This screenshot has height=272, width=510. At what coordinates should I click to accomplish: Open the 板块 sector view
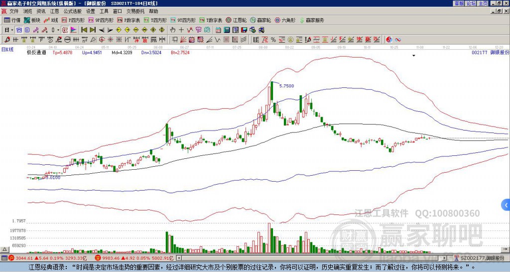(32, 20)
